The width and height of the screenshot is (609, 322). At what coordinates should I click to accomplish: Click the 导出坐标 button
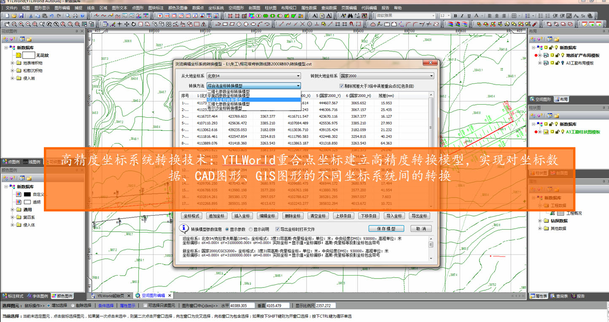pyautogui.click(x=419, y=216)
